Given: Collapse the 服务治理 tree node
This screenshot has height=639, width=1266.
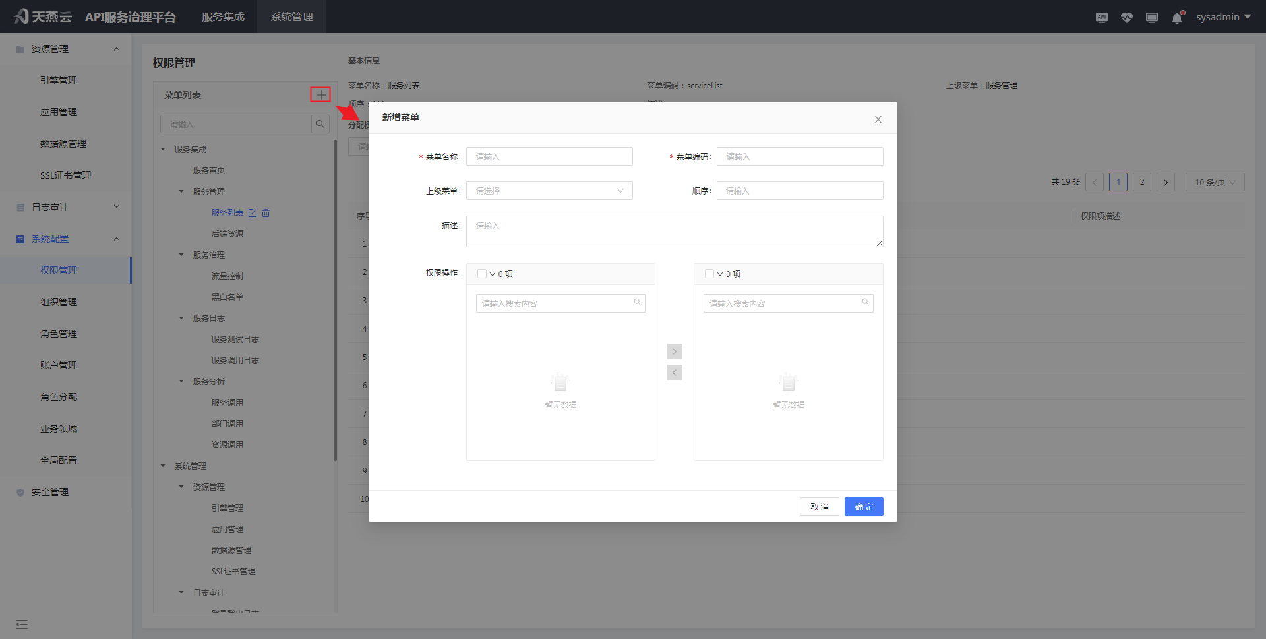Looking at the screenshot, I should [x=182, y=255].
